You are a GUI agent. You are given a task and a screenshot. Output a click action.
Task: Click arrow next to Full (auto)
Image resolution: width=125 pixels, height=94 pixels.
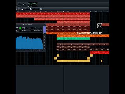click(30, 28)
